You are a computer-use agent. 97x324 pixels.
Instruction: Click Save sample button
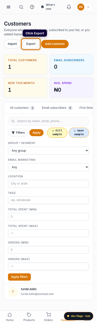[79, 133]
